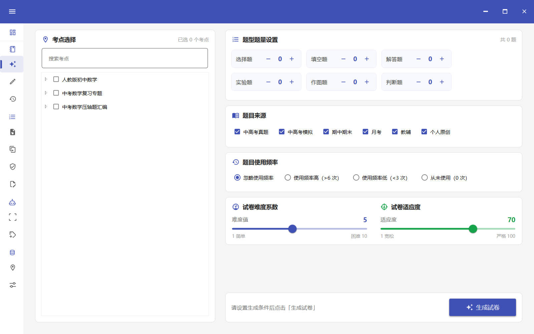The height and width of the screenshot is (334, 534).
Task: Uncheck the 个人原创 source
Action: tap(424, 132)
